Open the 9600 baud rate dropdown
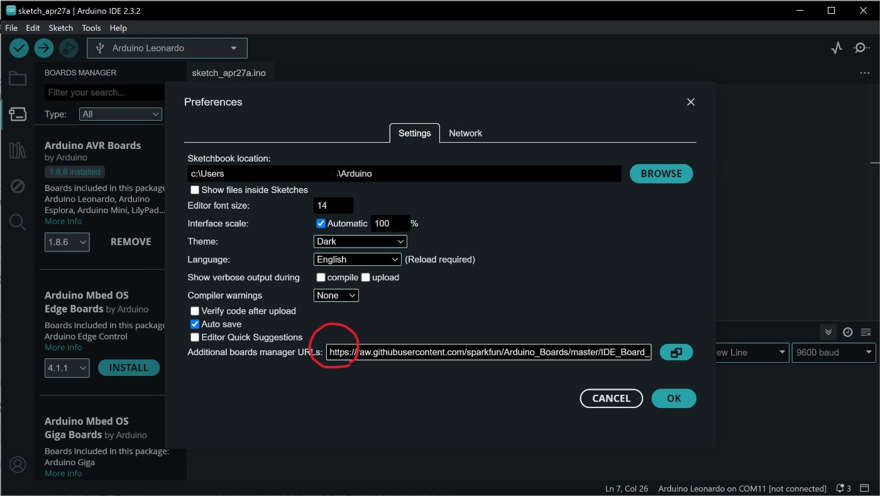 tap(833, 353)
